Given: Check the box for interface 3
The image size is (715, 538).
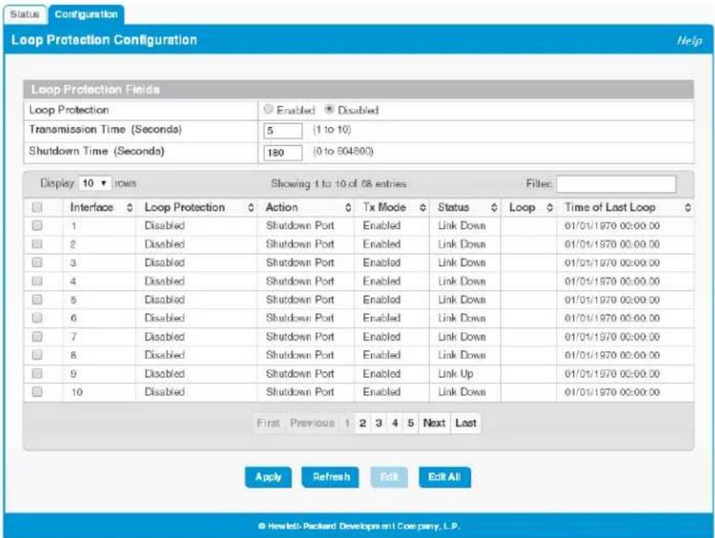Looking at the screenshot, I should pos(37,262).
